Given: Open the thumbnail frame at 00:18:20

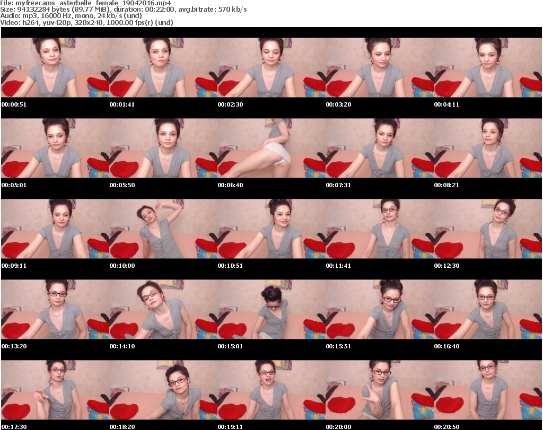Looking at the screenshot, I should 163,390.
